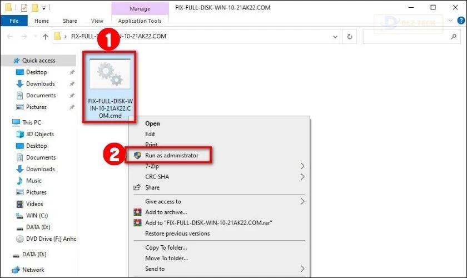Image resolution: width=467 pixels, height=278 pixels.
Task: Click the CRC SHA submenu arrow
Action: (x=302, y=177)
